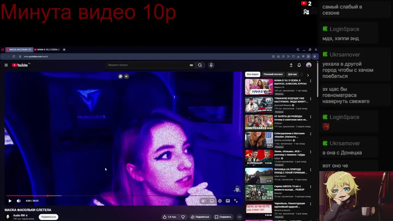Open Ленин, Колыма, ФСБ video thumbnail
The width and height of the screenshot is (393, 221).
(259, 157)
